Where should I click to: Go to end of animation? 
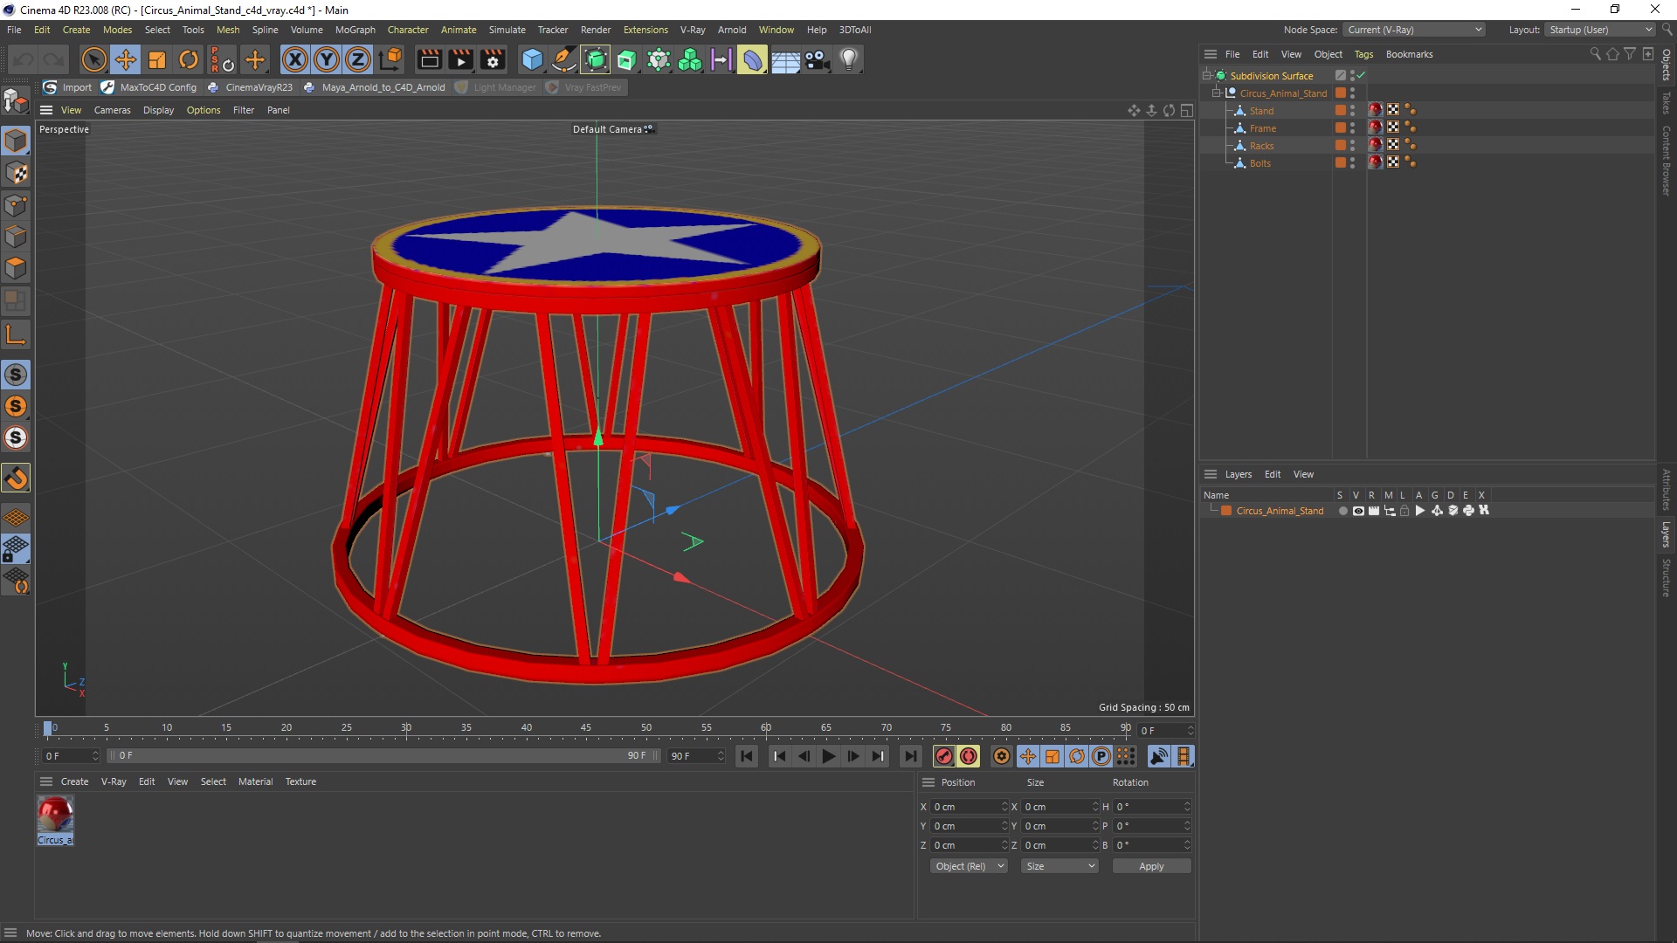pos(910,756)
